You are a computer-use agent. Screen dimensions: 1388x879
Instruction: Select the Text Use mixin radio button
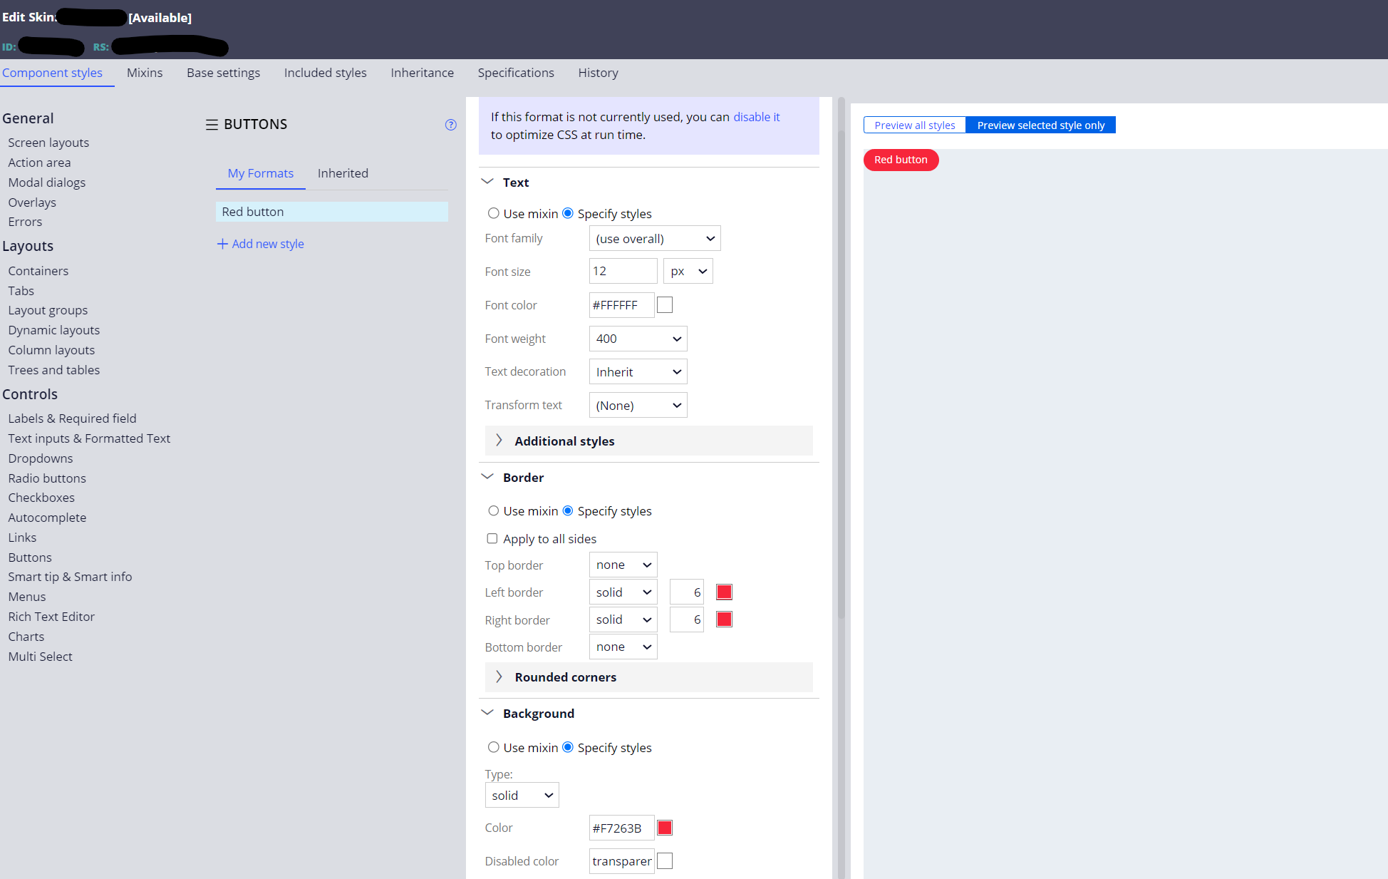pos(493,213)
